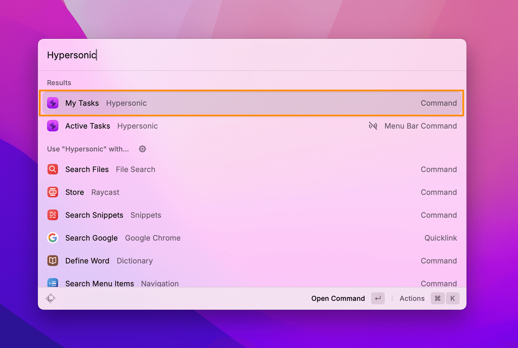Click the Google Chrome subtitle text

point(153,238)
